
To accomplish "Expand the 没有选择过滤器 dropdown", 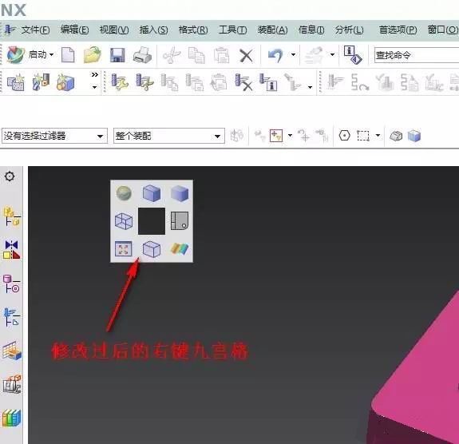I will (54, 136).
